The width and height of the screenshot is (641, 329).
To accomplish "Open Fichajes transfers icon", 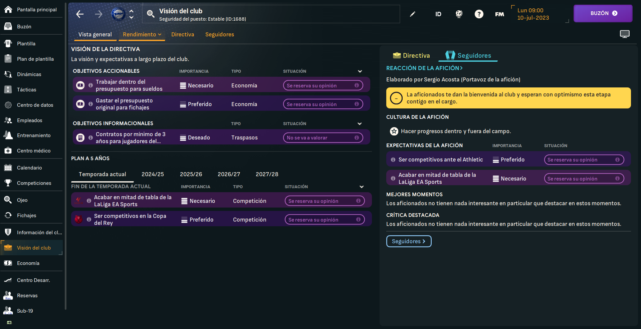I will coord(8,215).
